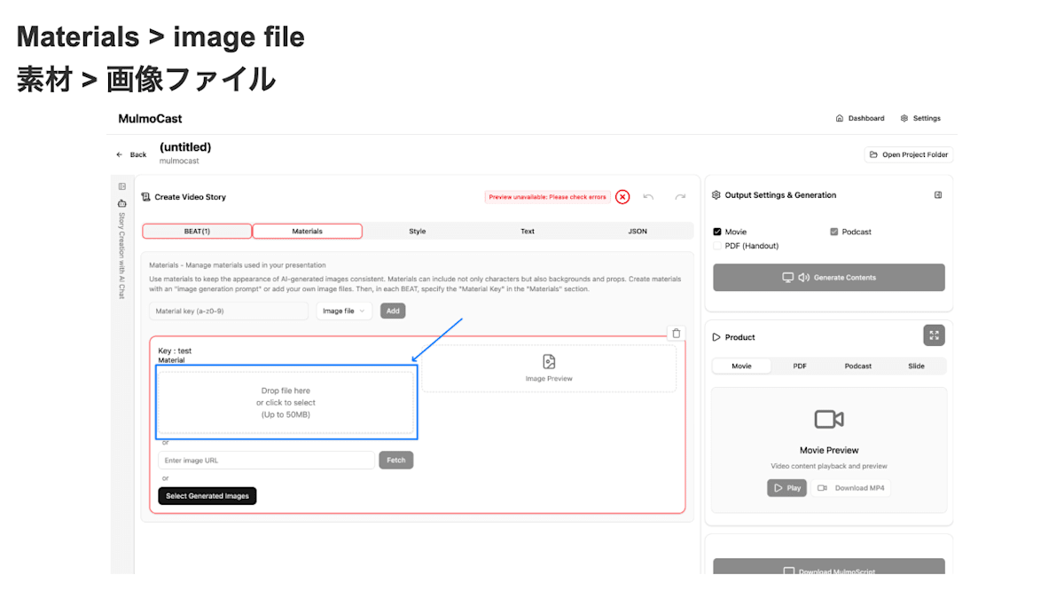Image resolution: width=1064 pixels, height=599 pixels.
Task: Click the error dismiss icon next to preview warning
Action: click(x=622, y=196)
